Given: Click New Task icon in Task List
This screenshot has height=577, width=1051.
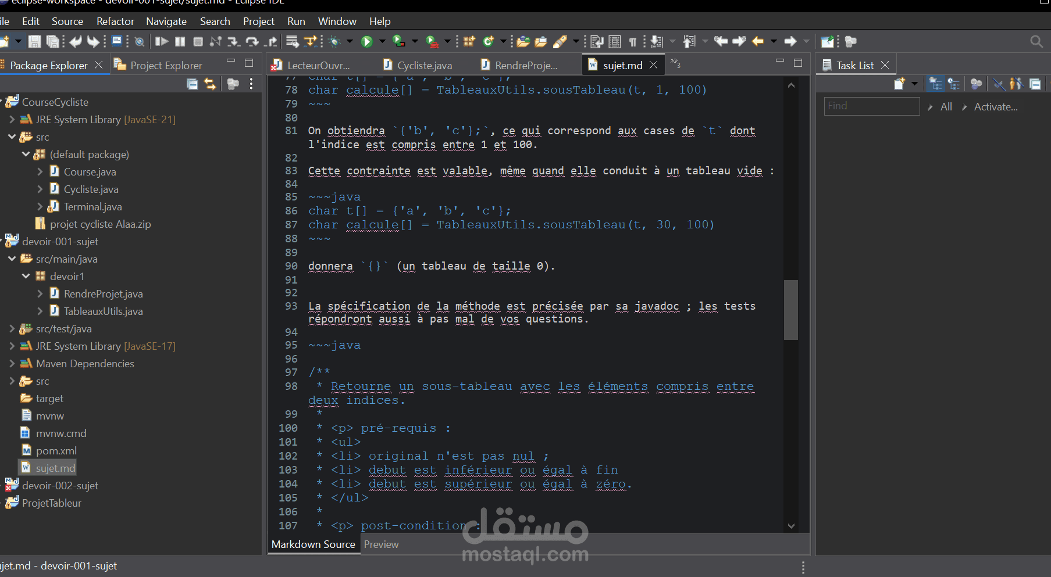Looking at the screenshot, I should 899,84.
